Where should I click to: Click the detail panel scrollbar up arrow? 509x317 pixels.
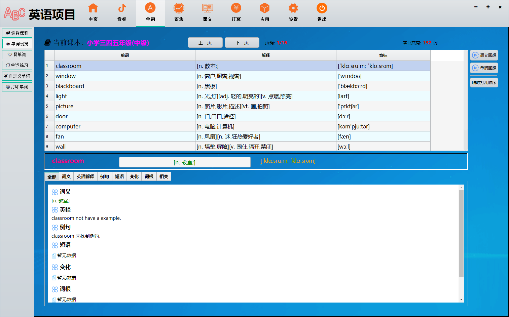tap(461, 188)
